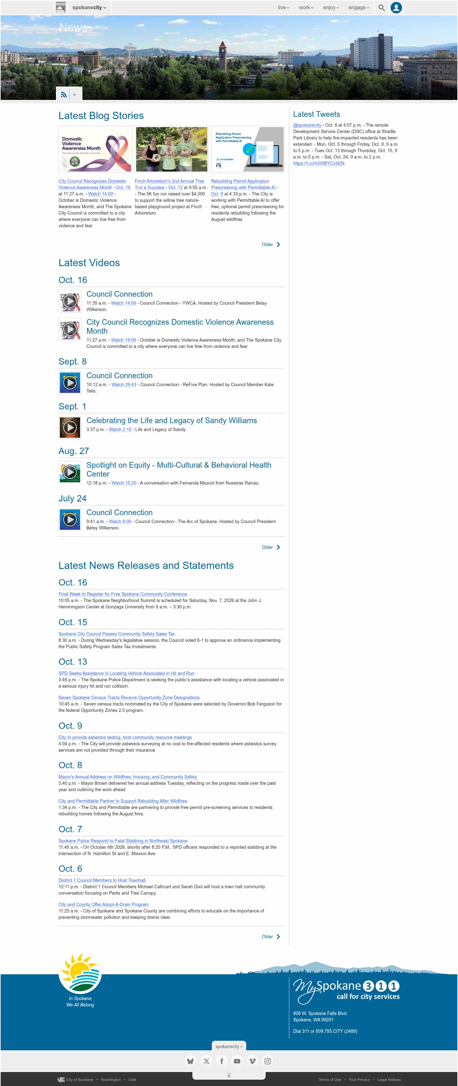
Task: Open the X (Twitter) social icon
Action: click(x=206, y=1061)
